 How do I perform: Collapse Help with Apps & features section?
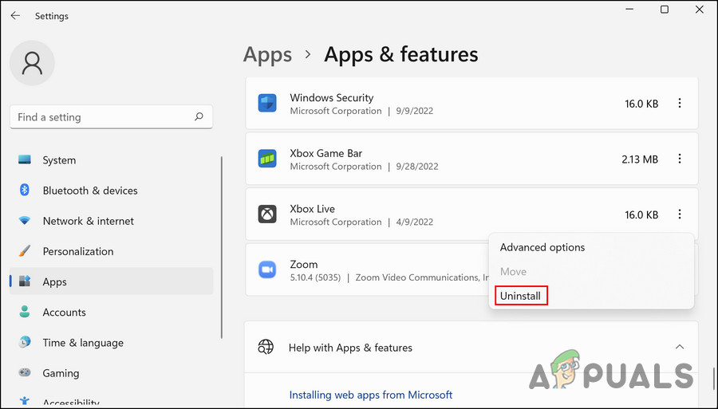tap(680, 348)
